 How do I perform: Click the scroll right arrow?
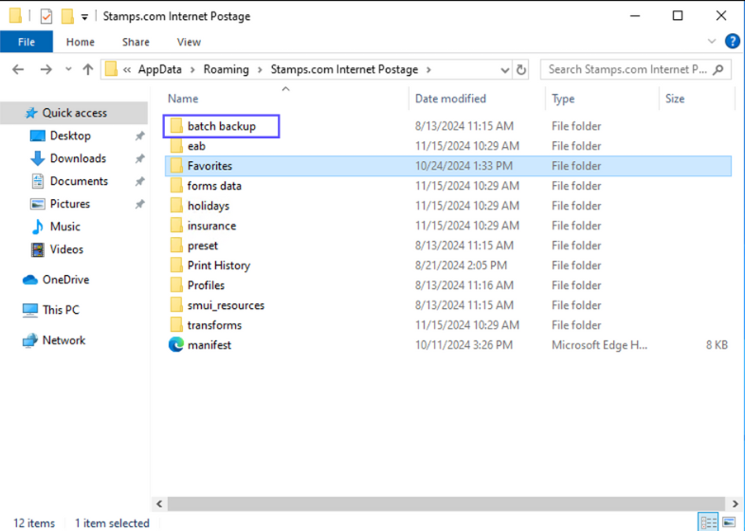click(x=735, y=504)
